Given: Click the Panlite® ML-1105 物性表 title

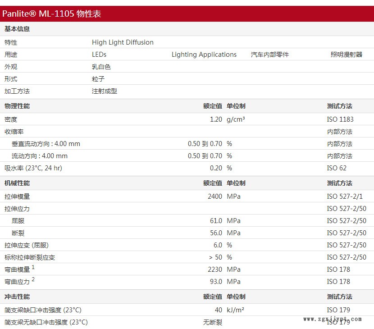Looking at the screenshot, I should point(52,14).
